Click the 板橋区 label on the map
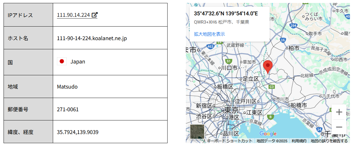 pos(225,86)
